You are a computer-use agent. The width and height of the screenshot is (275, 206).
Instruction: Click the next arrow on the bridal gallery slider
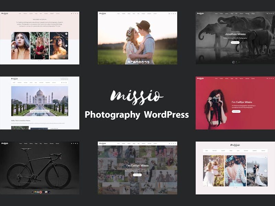pos(265,171)
